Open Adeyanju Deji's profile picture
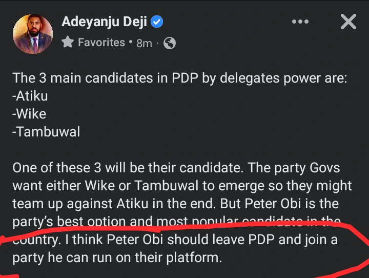Viewport: 369px width, 278px height. 32,33
